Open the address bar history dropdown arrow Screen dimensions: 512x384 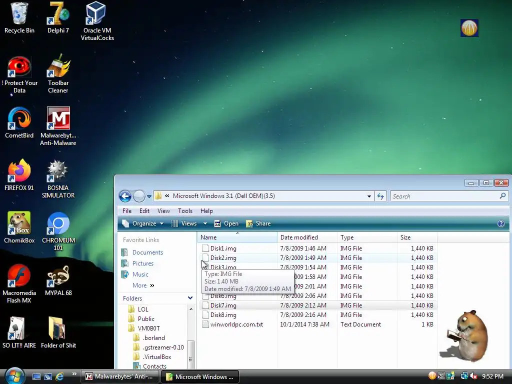click(369, 196)
